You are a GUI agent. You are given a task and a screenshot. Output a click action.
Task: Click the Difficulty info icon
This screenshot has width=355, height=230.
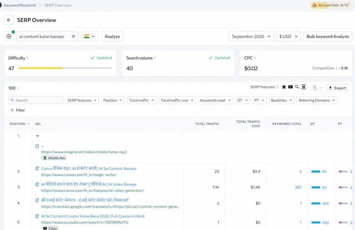tap(28, 58)
